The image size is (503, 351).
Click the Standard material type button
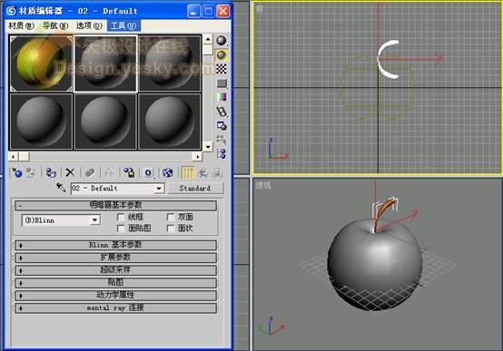[195, 188]
